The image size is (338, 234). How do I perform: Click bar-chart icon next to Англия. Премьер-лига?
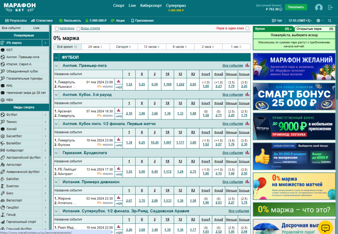click(x=247, y=65)
